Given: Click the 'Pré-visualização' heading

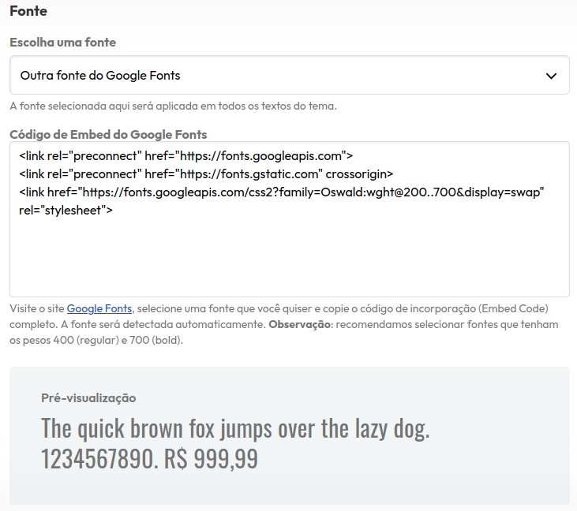Looking at the screenshot, I should pyautogui.click(x=88, y=397).
